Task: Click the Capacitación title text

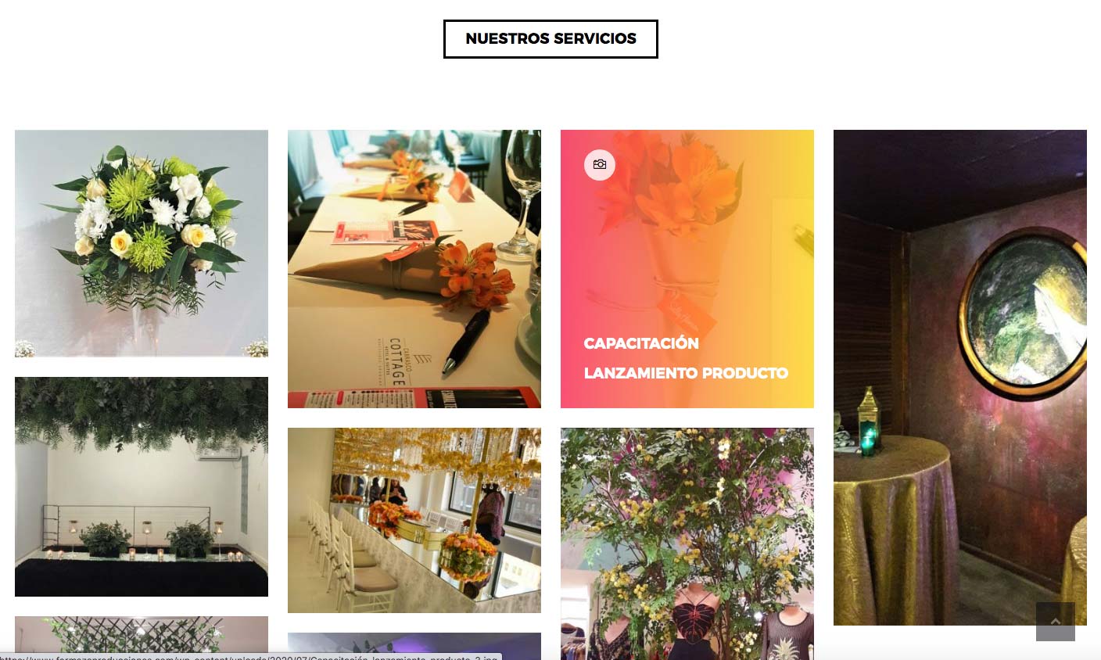Action: pos(641,343)
